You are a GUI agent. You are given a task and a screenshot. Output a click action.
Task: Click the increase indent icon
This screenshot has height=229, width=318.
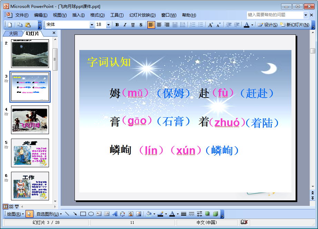point(237,25)
